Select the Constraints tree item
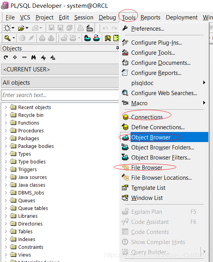This screenshot has height=262, width=213. click(x=31, y=247)
